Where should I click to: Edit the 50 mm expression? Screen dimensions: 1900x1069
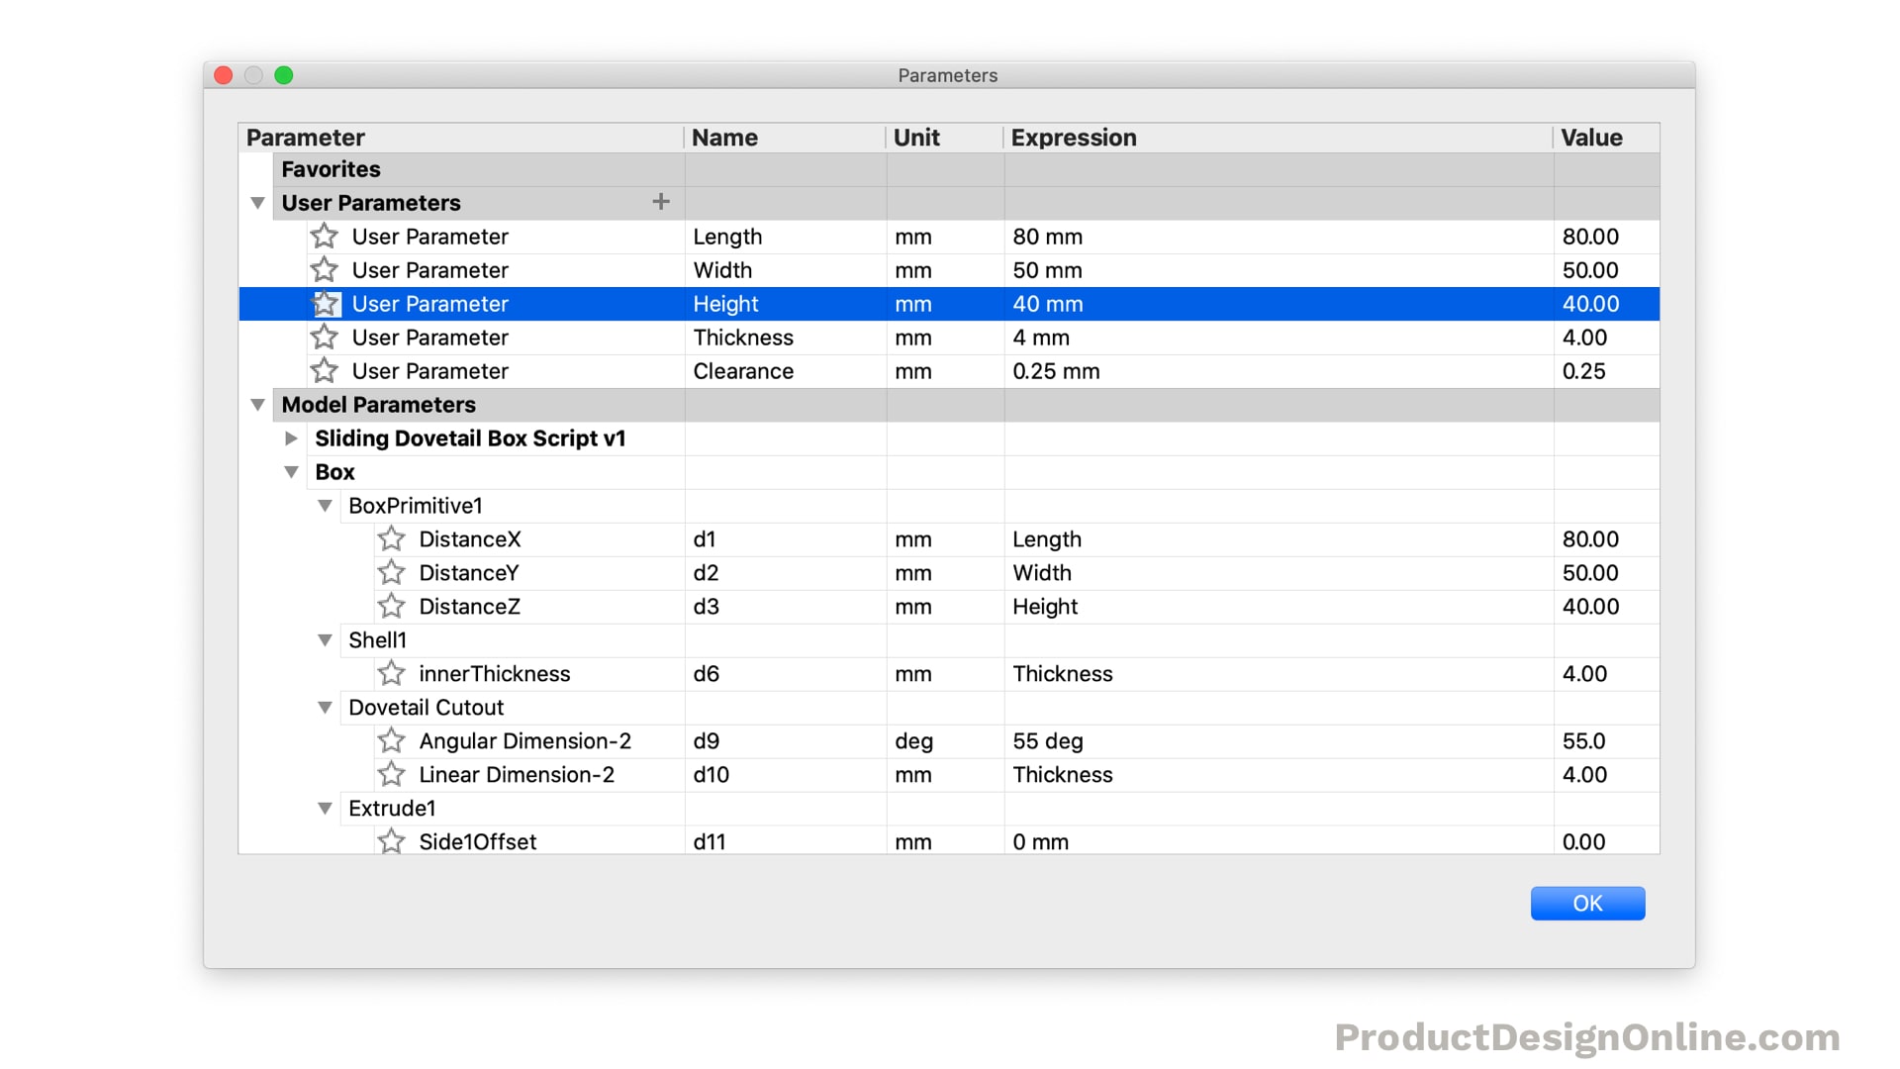(1279, 270)
